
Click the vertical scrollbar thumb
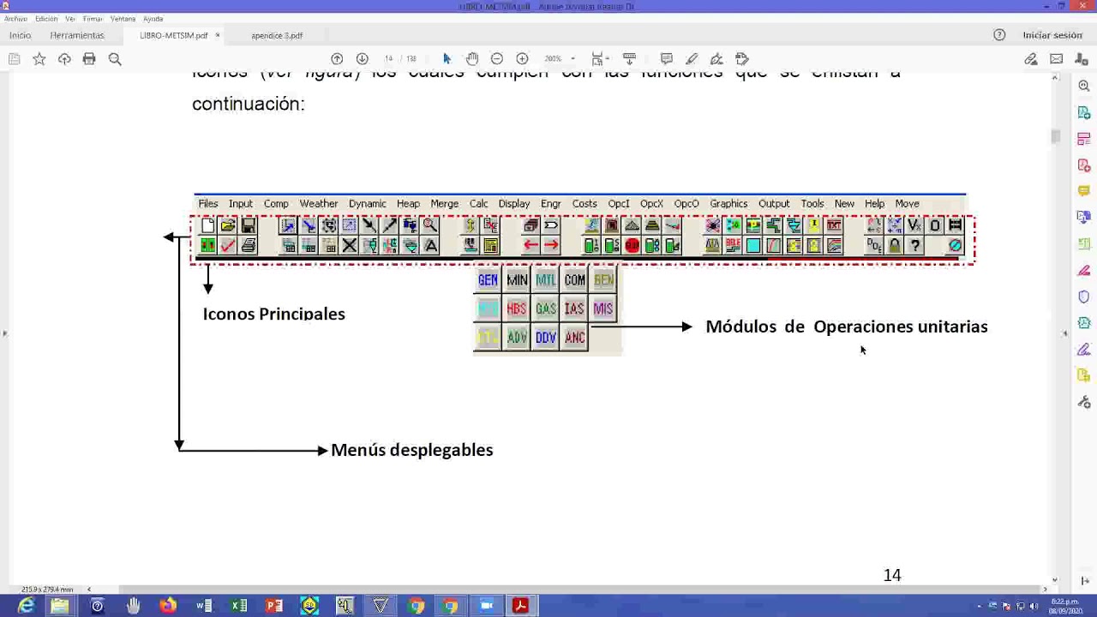(1055, 137)
